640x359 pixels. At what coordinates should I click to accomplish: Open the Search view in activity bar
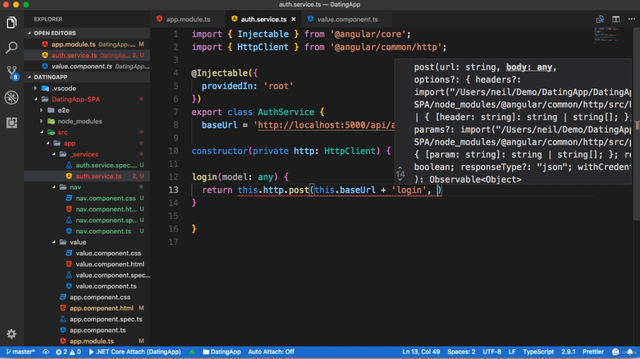(12, 47)
